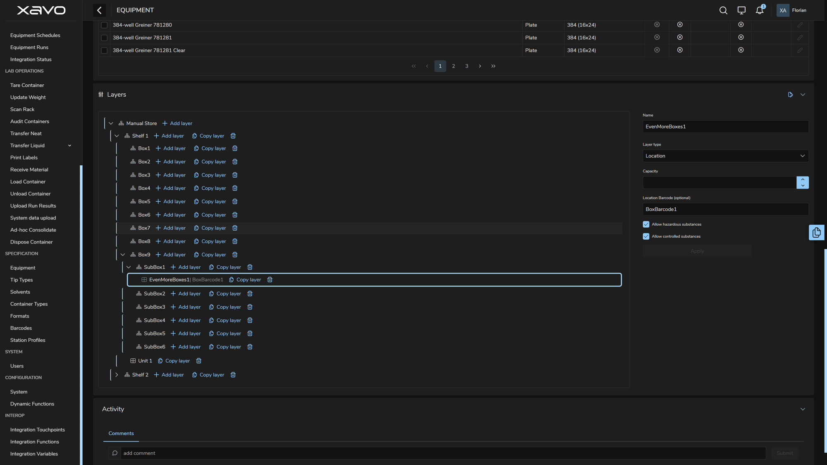
Task: Collapse the Manual Store tree node
Action: click(111, 124)
